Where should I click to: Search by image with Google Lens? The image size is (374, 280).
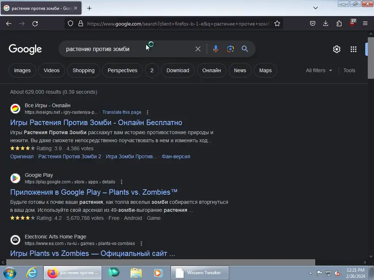230,49
